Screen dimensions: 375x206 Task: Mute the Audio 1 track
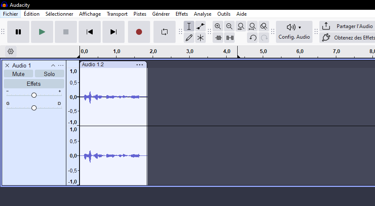[18, 74]
